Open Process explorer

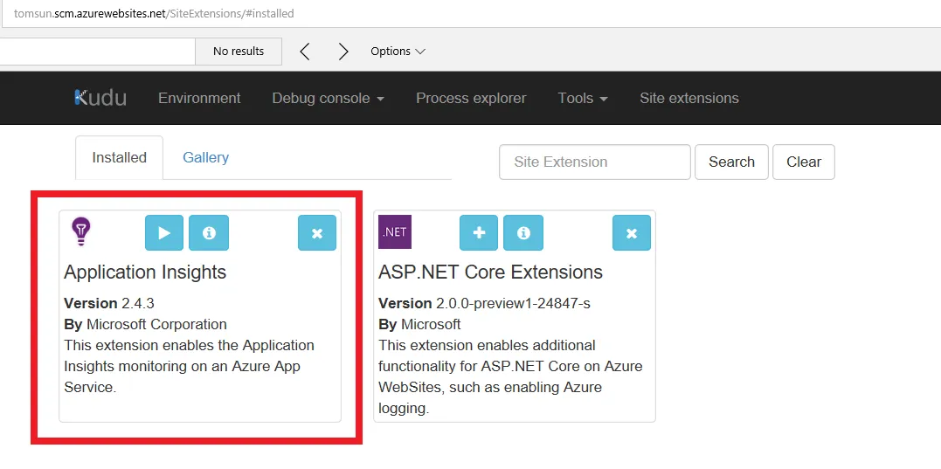coord(471,99)
